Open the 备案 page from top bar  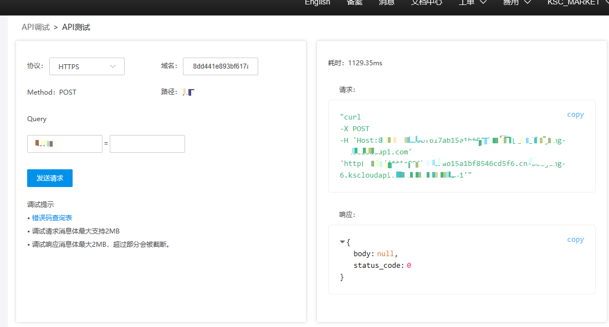tap(354, 3)
